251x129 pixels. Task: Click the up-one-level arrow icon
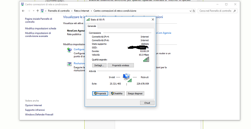38,11
